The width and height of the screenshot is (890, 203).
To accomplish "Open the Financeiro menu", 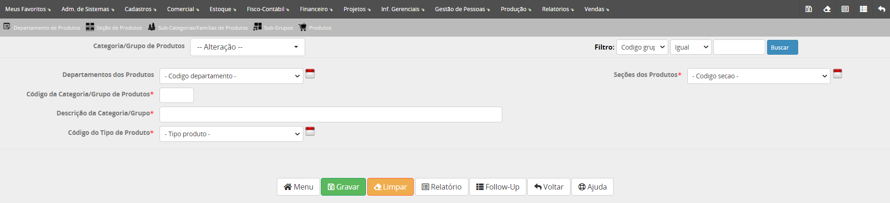I will pos(316,9).
